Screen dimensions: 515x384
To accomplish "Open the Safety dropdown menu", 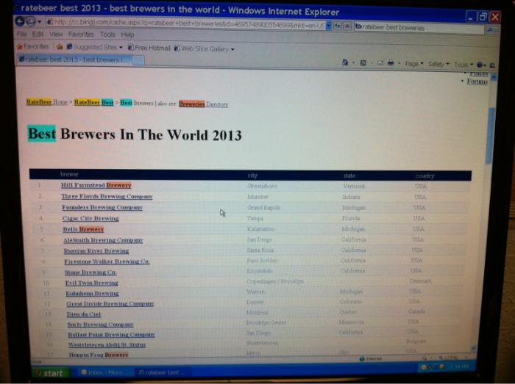I will click(438, 64).
